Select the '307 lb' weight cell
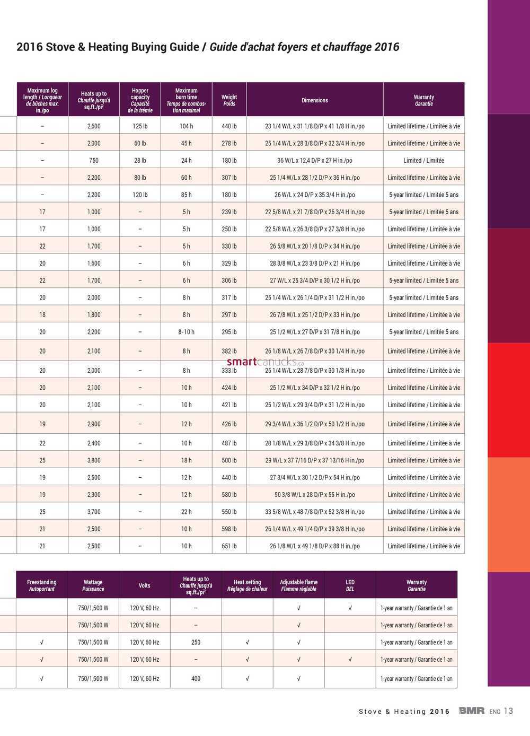 [x=229, y=178]
